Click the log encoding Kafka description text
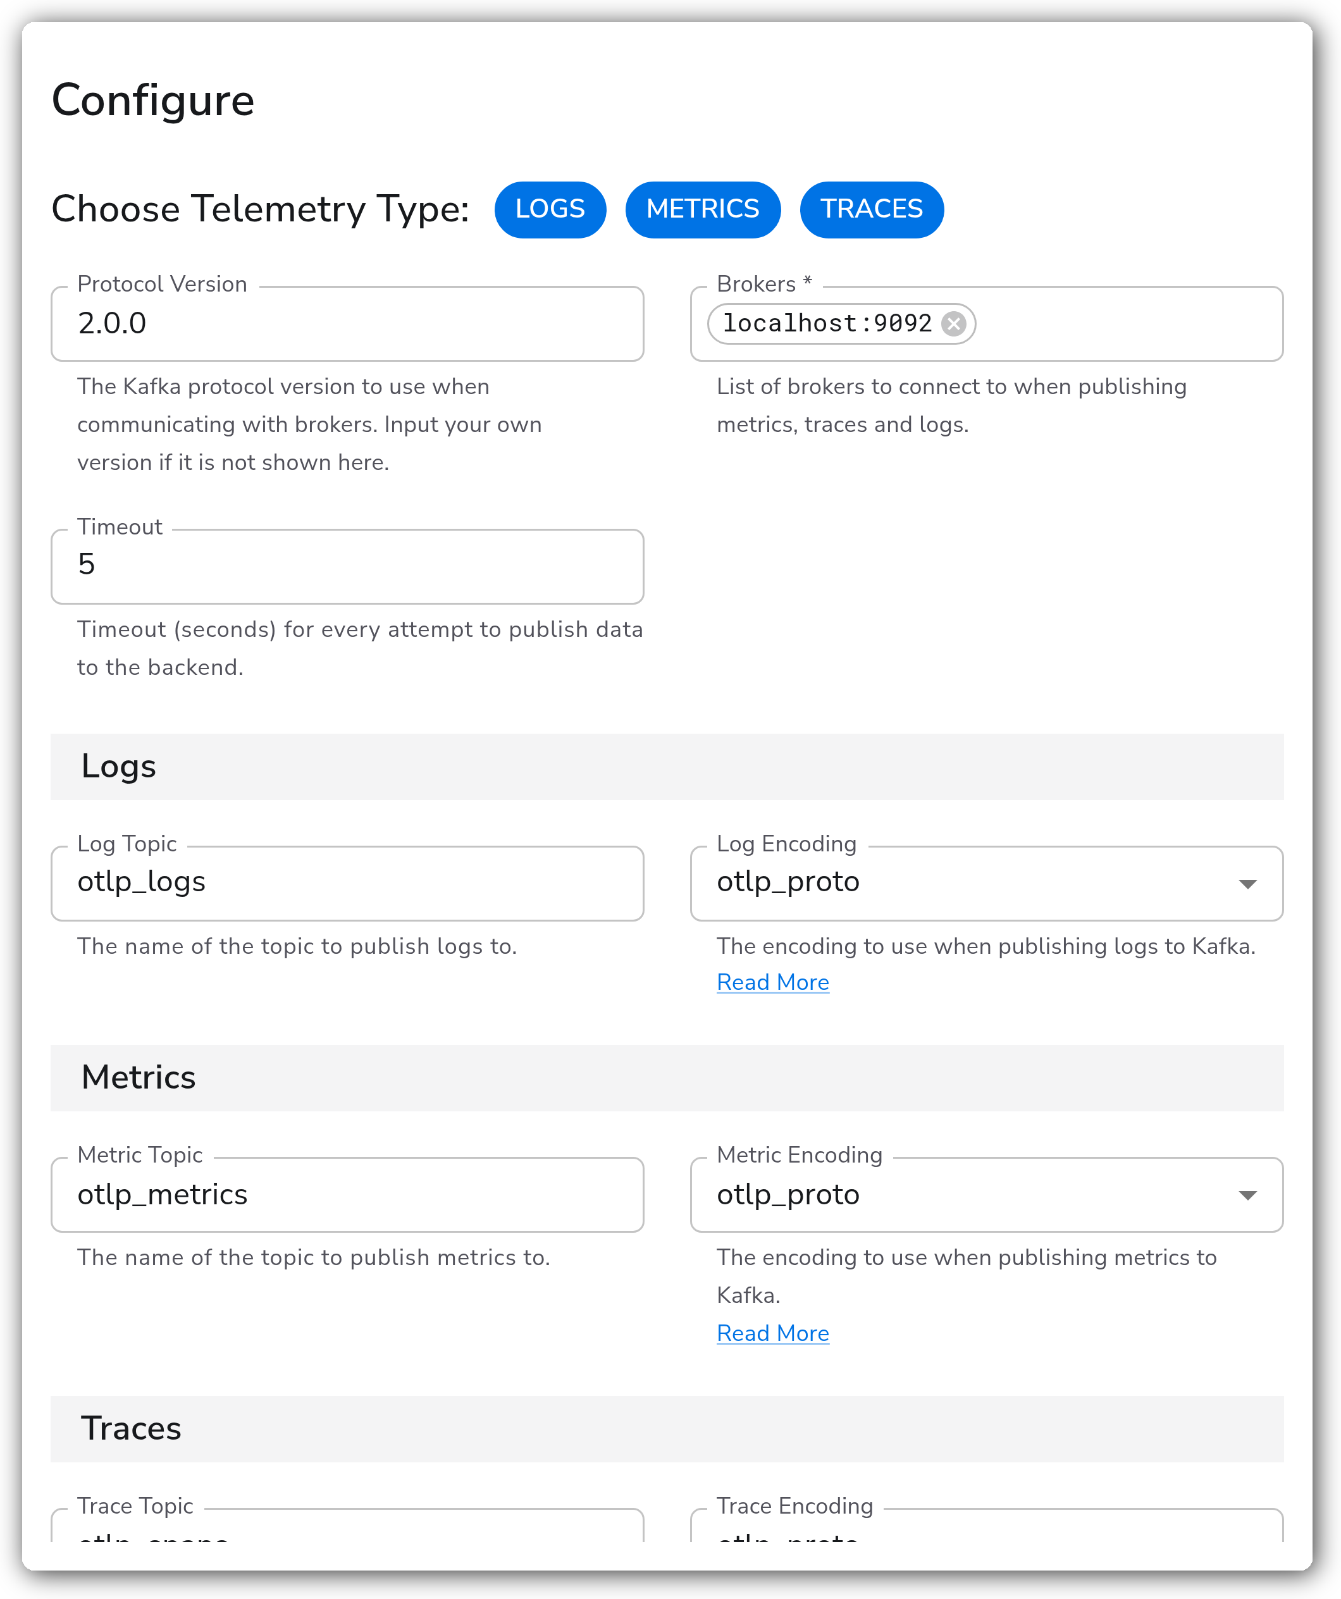The image size is (1341, 1599). (986, 946)
